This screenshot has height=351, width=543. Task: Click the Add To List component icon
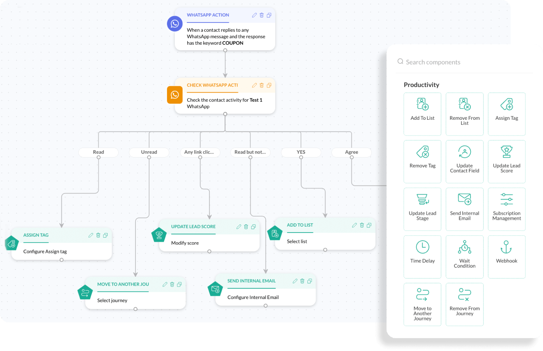[422, 104]
